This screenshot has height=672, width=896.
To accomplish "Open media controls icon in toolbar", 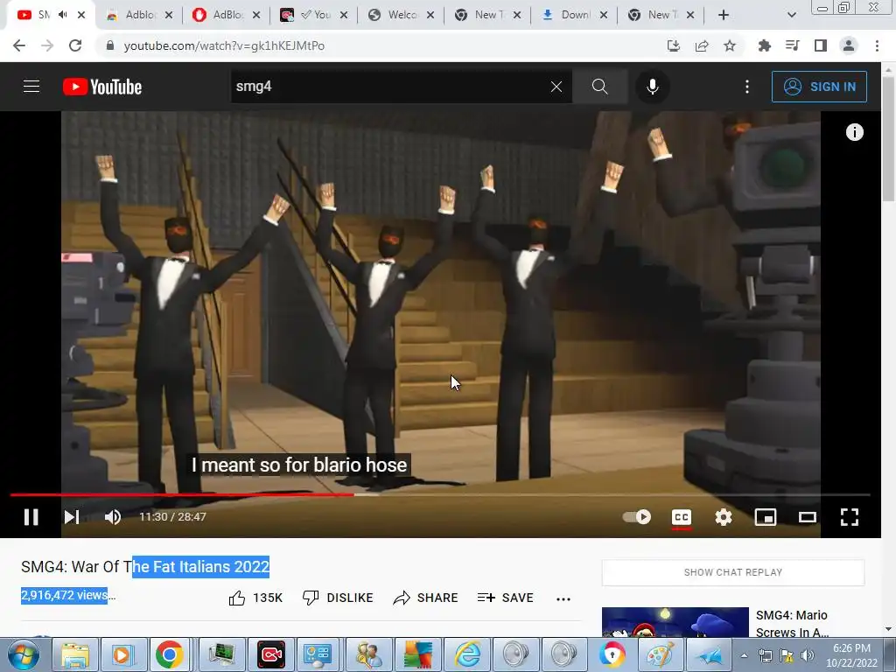I will [792, 45].
